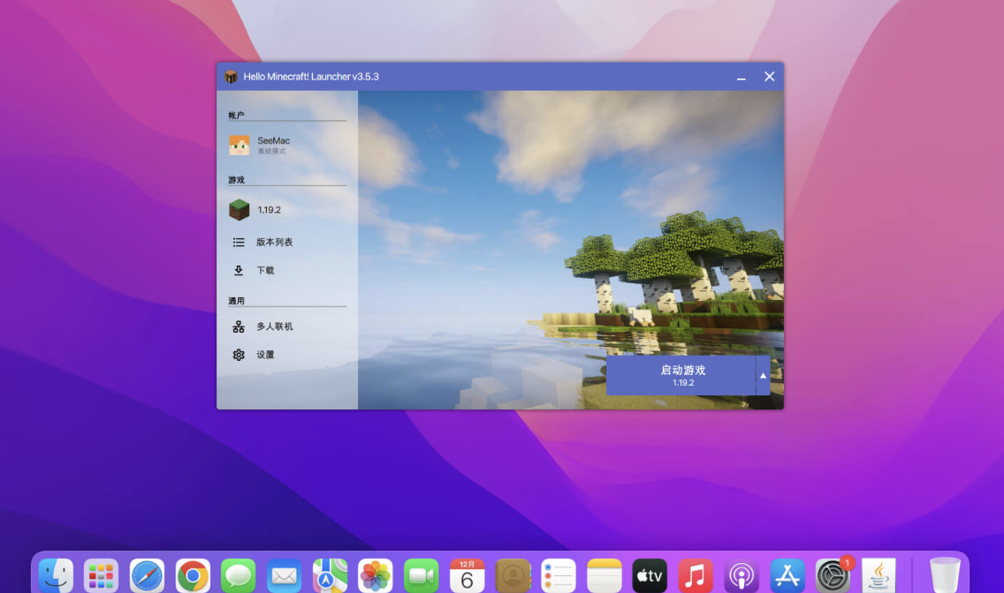
Task: Click the launcher logo in title bar
Action: tap(231, 77)
